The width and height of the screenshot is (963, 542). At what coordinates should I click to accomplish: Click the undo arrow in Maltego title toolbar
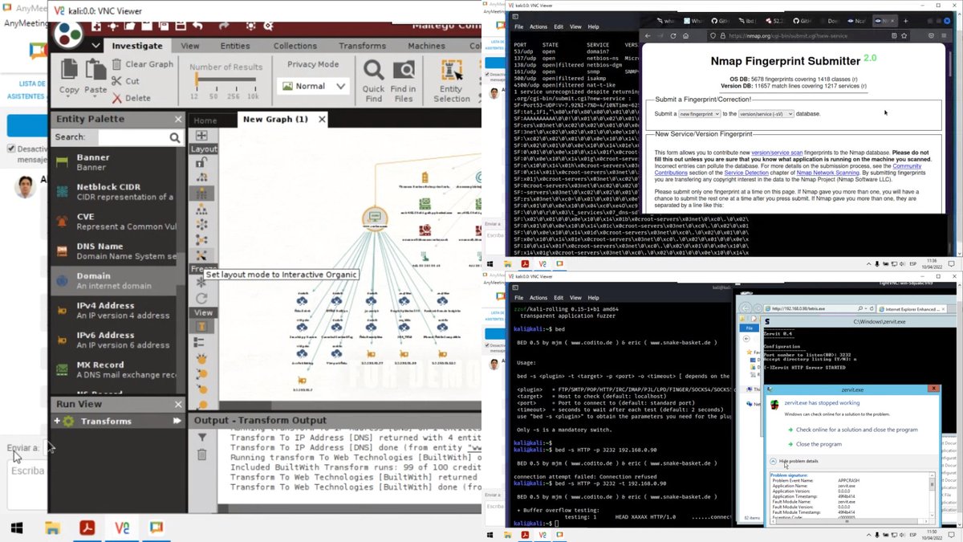tap(197, 27)
